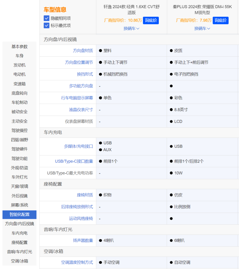Click 电子挡把换挡 cell value
239x269 pixels.
click(186, 74)
